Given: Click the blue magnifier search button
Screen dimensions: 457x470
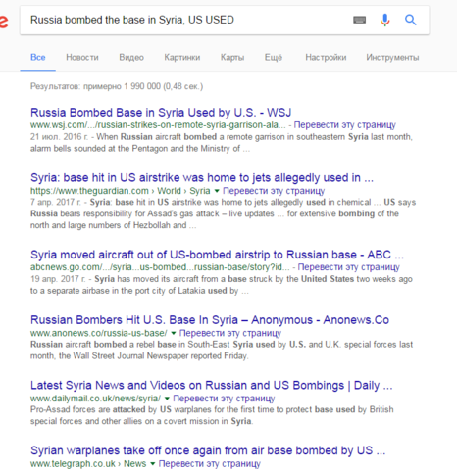Looking at the screenshot, I should [411, 20].
